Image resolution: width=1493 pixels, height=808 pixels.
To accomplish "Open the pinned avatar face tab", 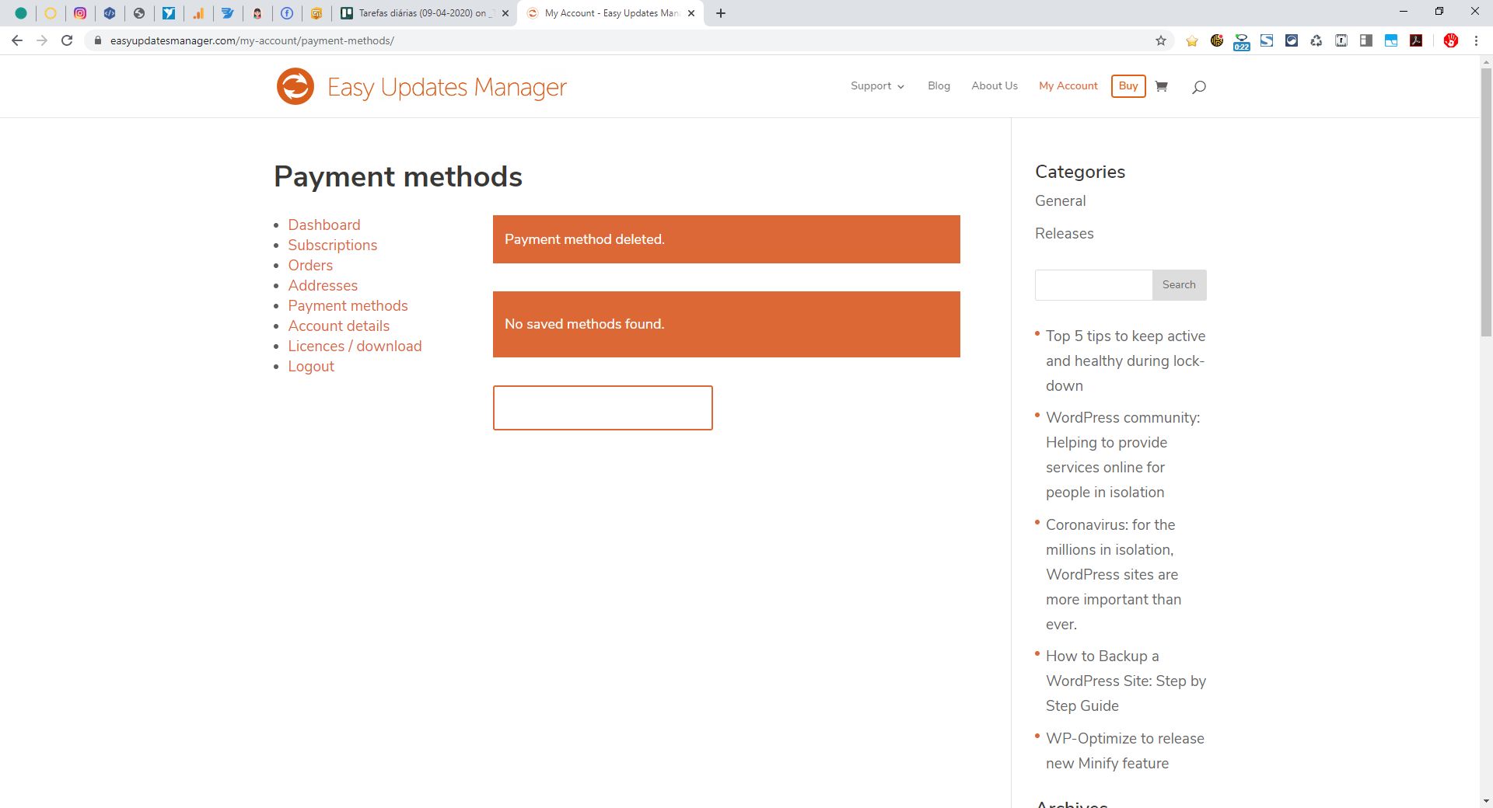I will tap(257, 13).
